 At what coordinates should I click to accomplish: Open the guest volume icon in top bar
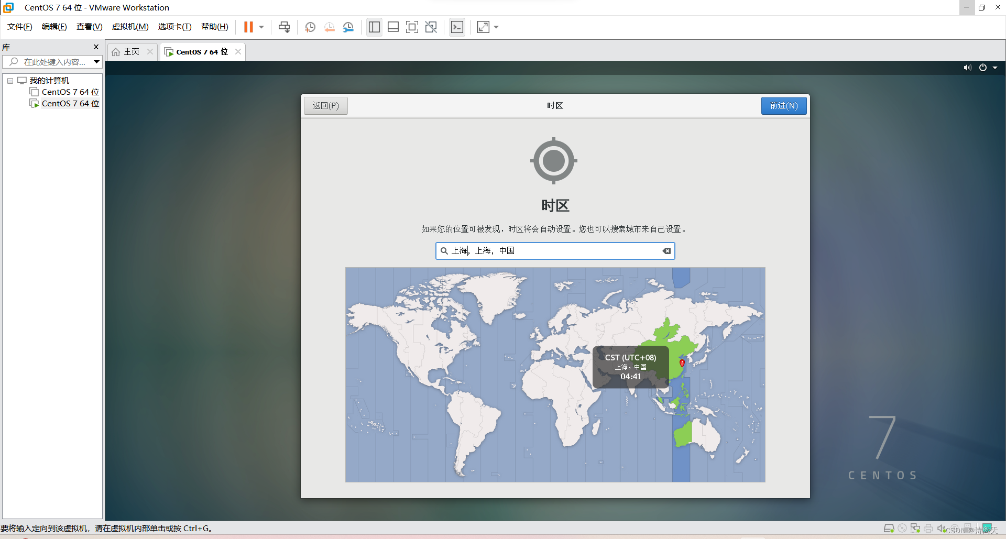(x=967, y=68)
